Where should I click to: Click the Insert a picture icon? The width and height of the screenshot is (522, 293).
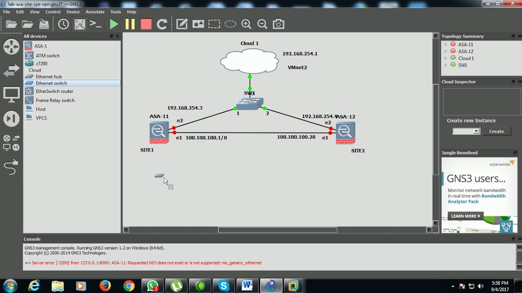click(198, 24)
